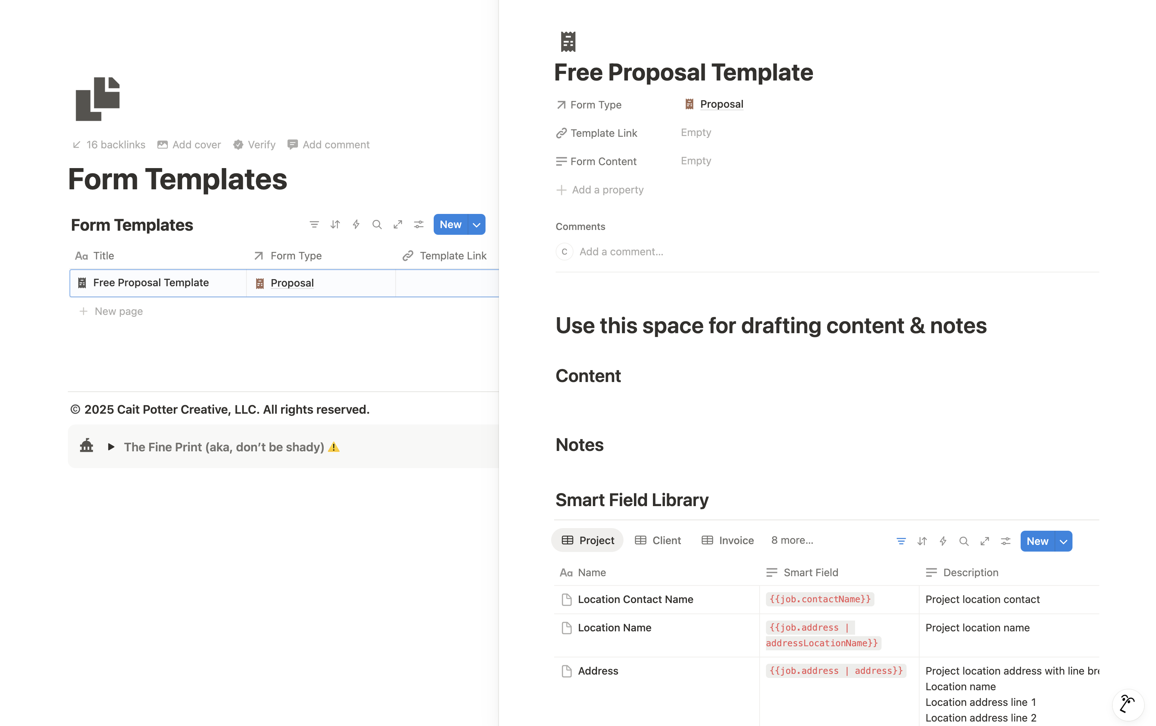Viewport: 1156px width, 726px height.
Task: Expand Smart Field Library to full page
Action: click(x=984, y=541)
